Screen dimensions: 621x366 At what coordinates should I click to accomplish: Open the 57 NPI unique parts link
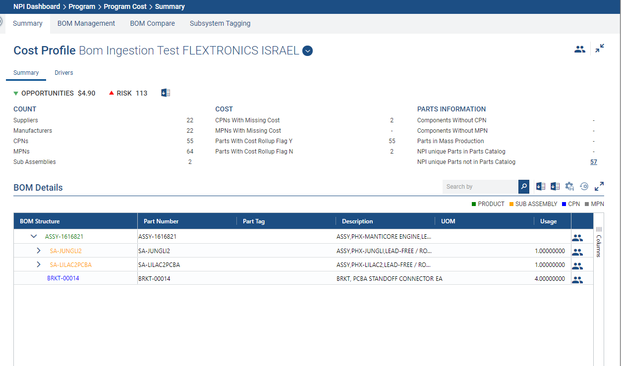593,162
